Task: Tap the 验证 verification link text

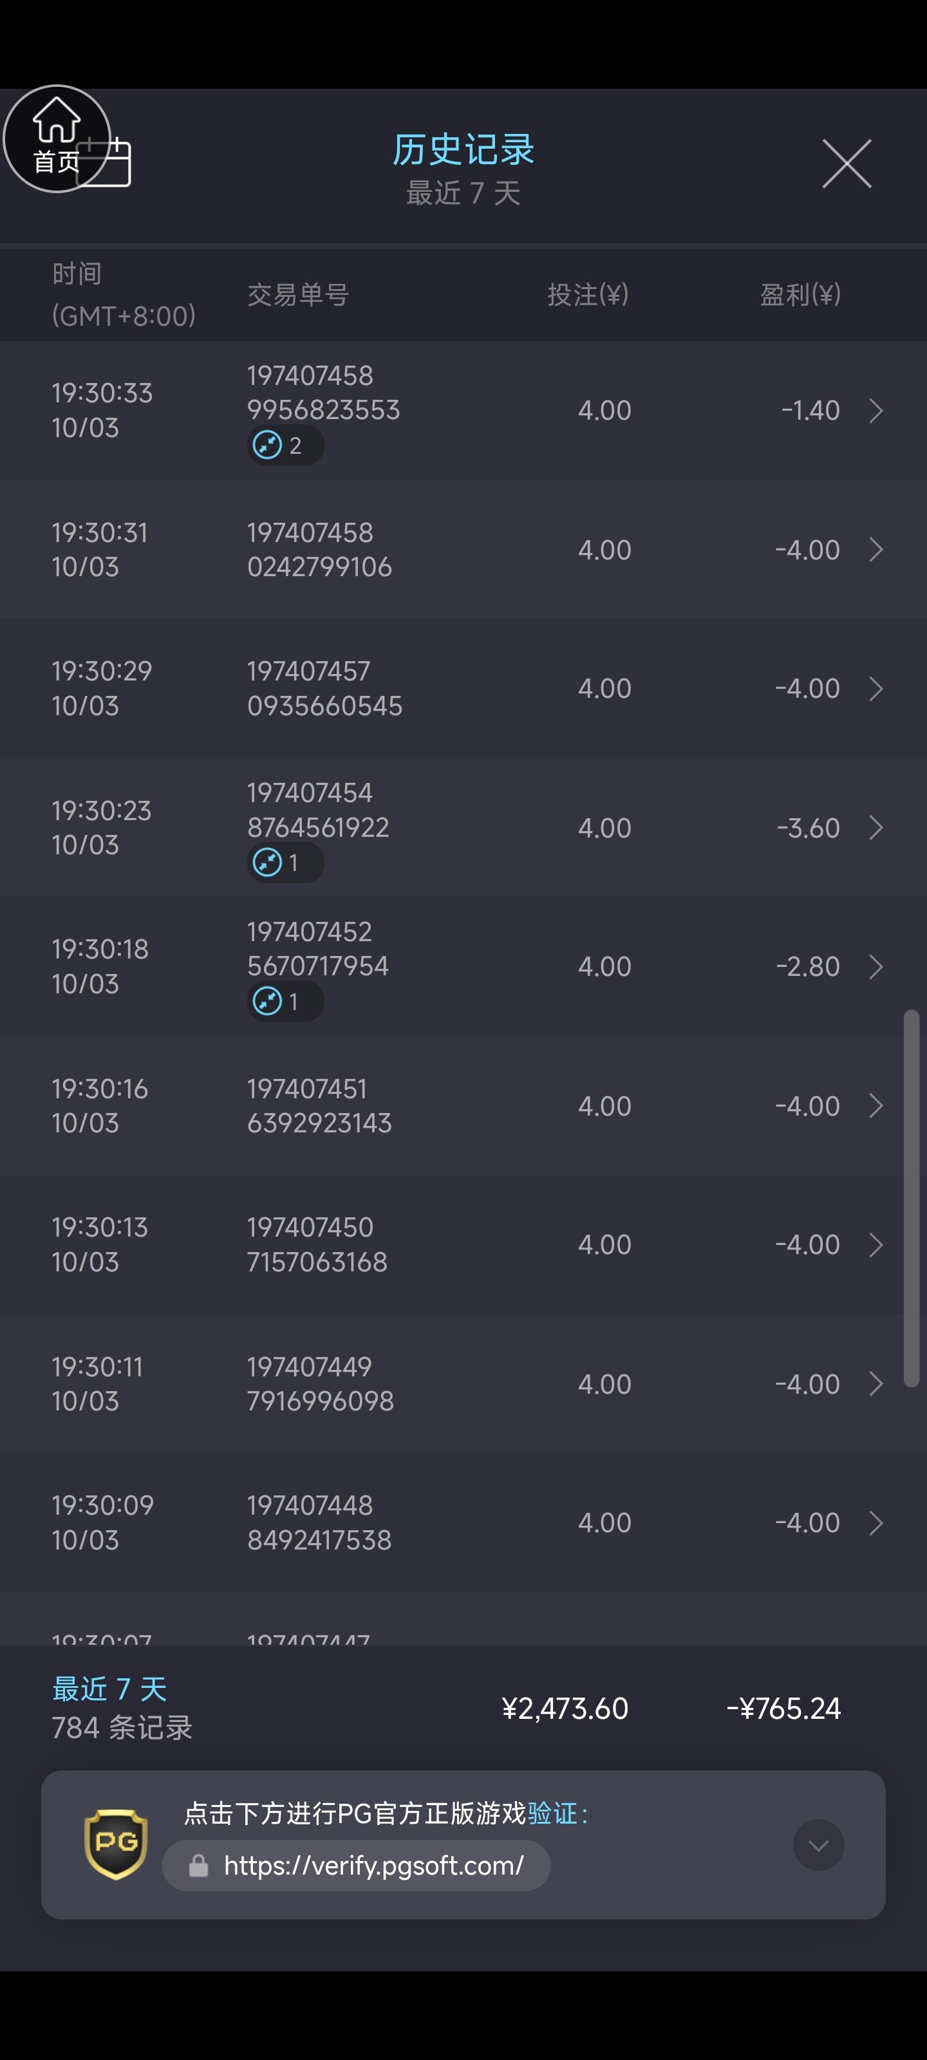Action: click(552, 1813)
